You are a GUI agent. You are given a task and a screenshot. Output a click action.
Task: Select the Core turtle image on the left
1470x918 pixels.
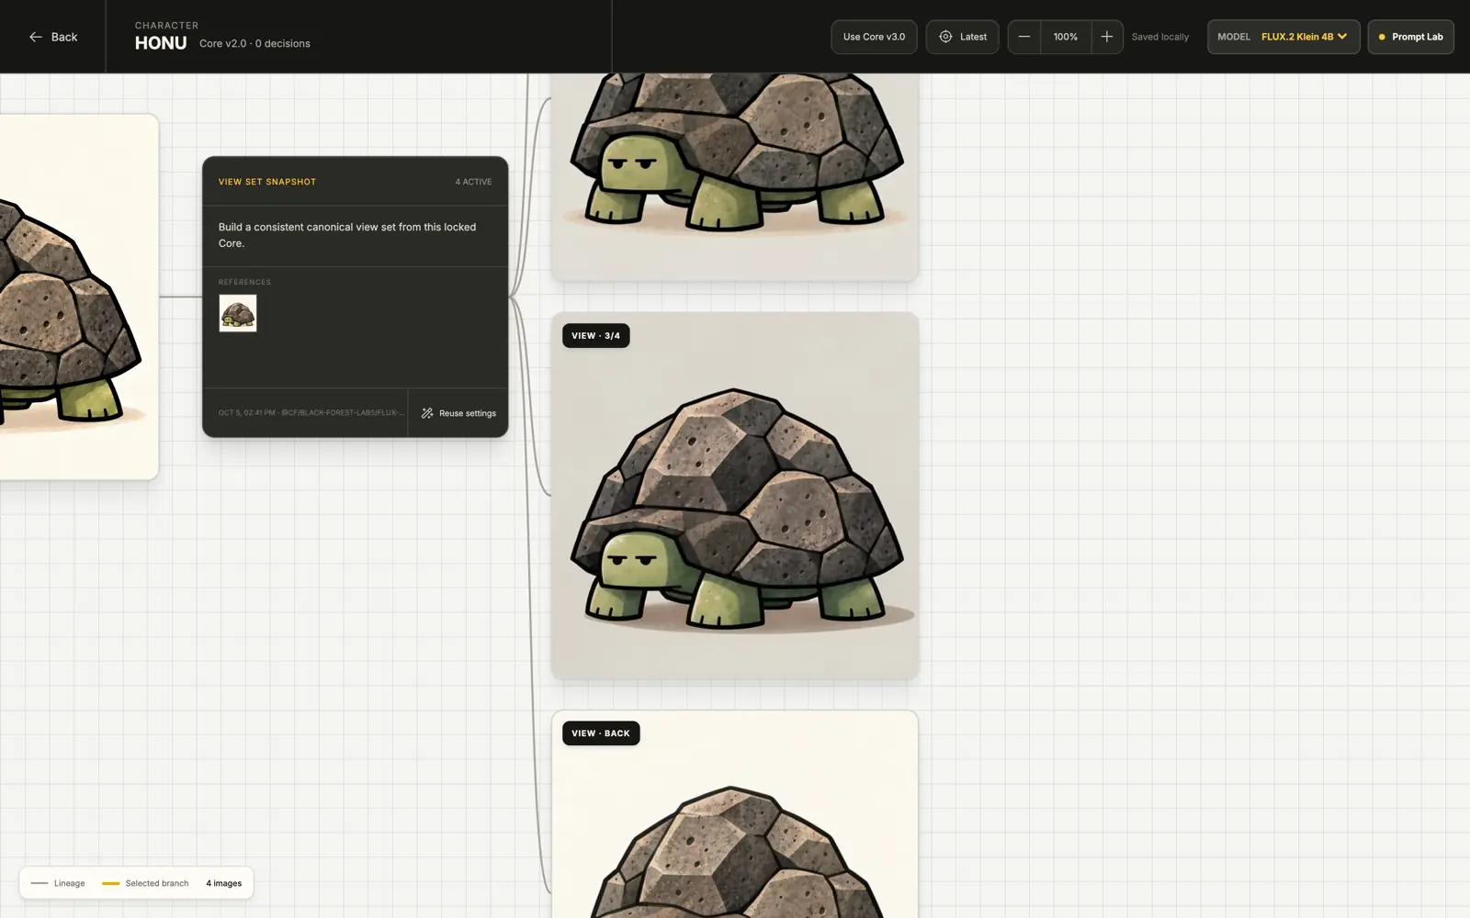point(79,297)
